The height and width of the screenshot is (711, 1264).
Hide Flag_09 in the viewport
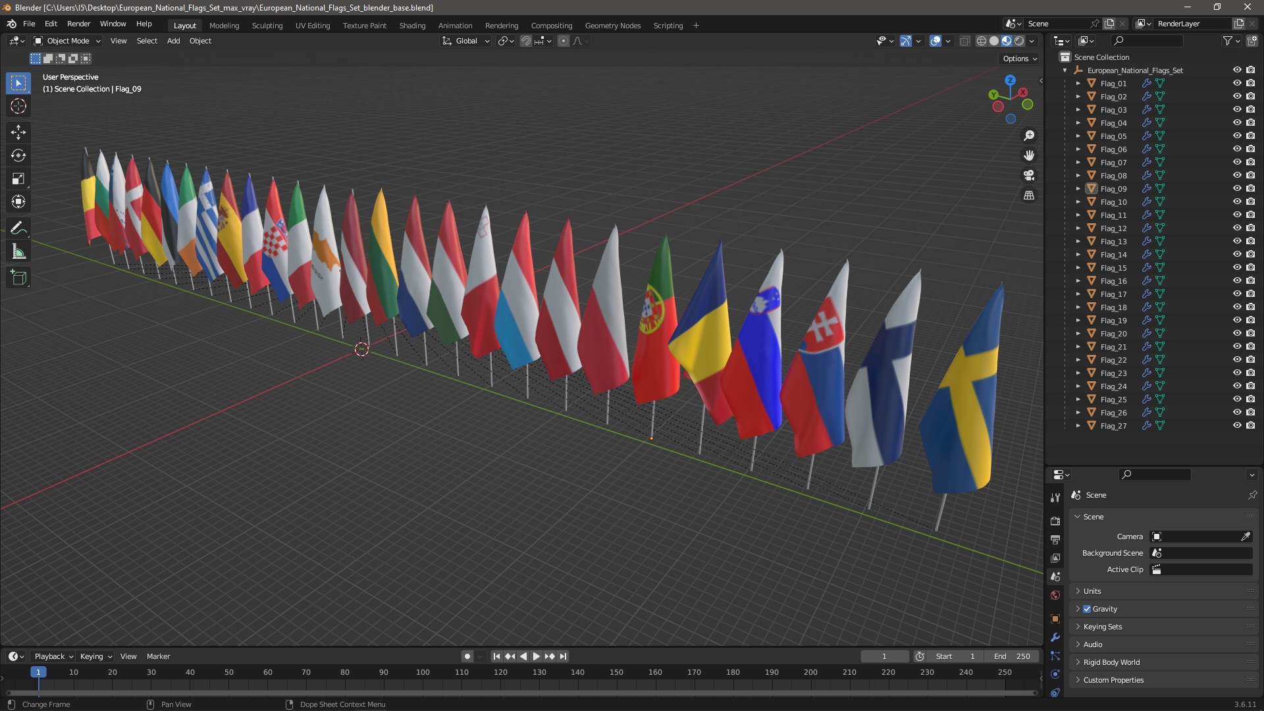[x=1237, y=188]
